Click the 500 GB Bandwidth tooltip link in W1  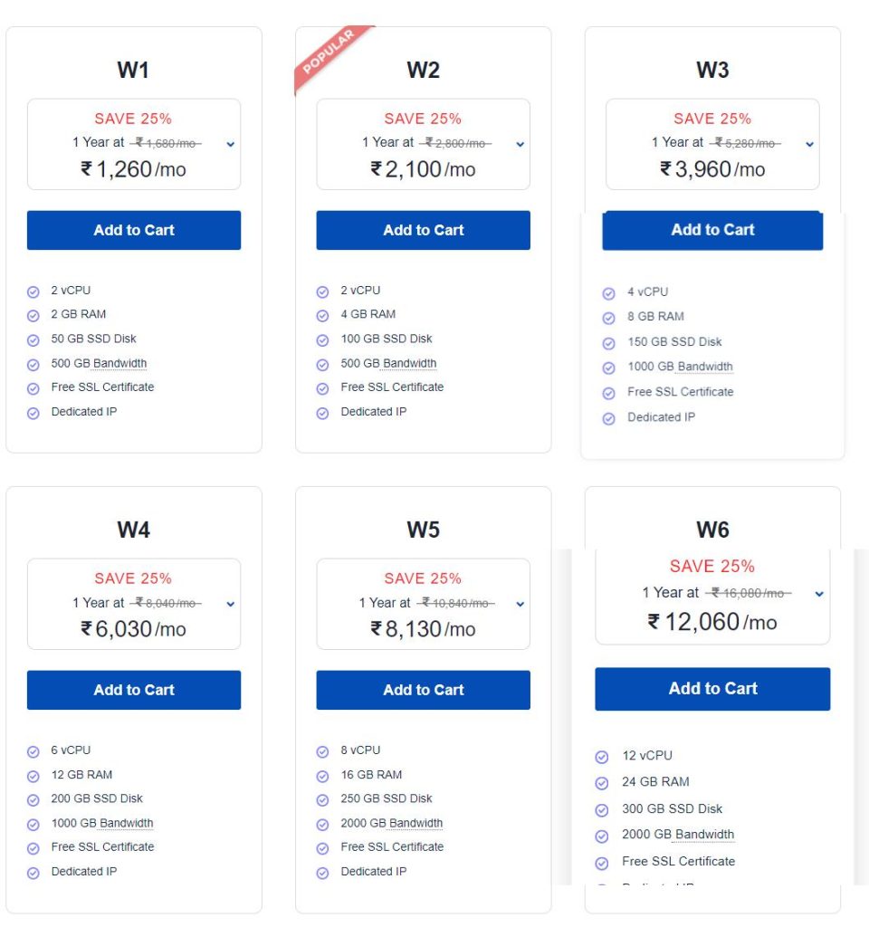click(x=99, y=363)
